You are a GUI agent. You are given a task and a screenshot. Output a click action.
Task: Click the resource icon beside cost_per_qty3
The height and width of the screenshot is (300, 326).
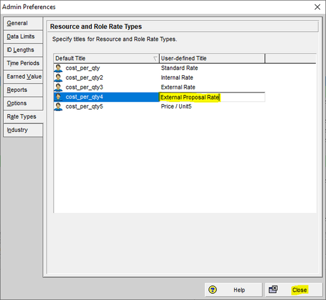[58, 87]
